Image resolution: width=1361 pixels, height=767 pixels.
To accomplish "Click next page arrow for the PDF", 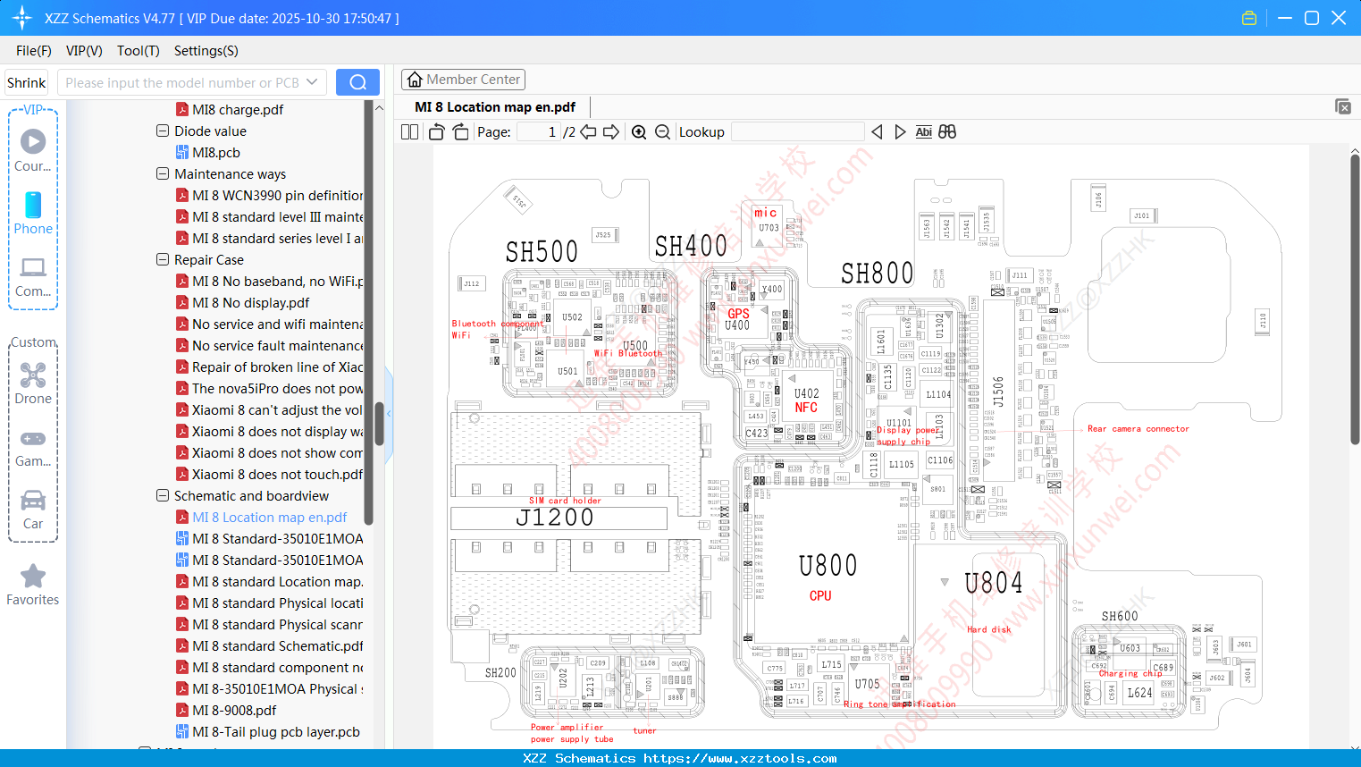I will (610, 131).
